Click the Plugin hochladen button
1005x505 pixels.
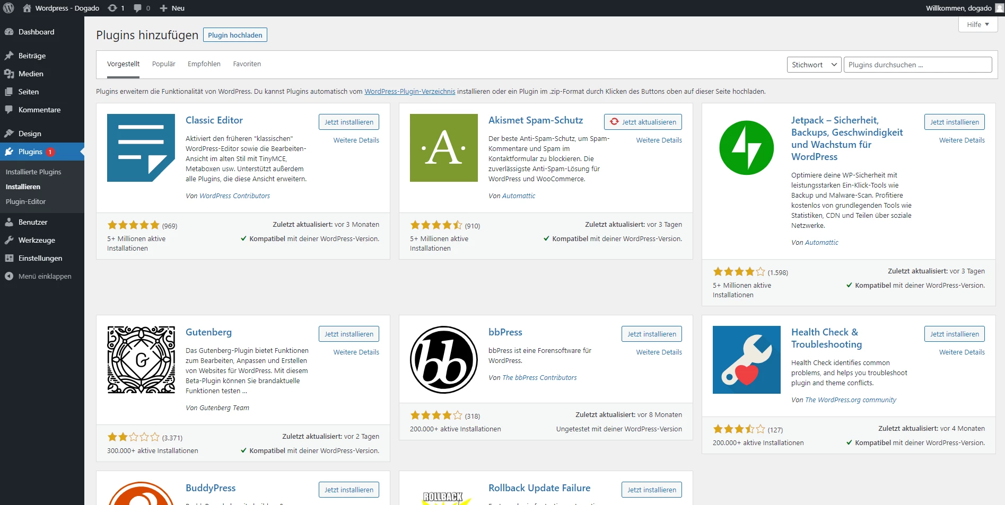click(235, 35)
